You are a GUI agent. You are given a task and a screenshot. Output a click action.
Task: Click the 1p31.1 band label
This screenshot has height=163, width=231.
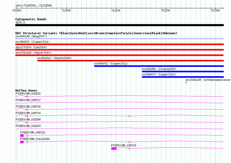click(20, 22)
